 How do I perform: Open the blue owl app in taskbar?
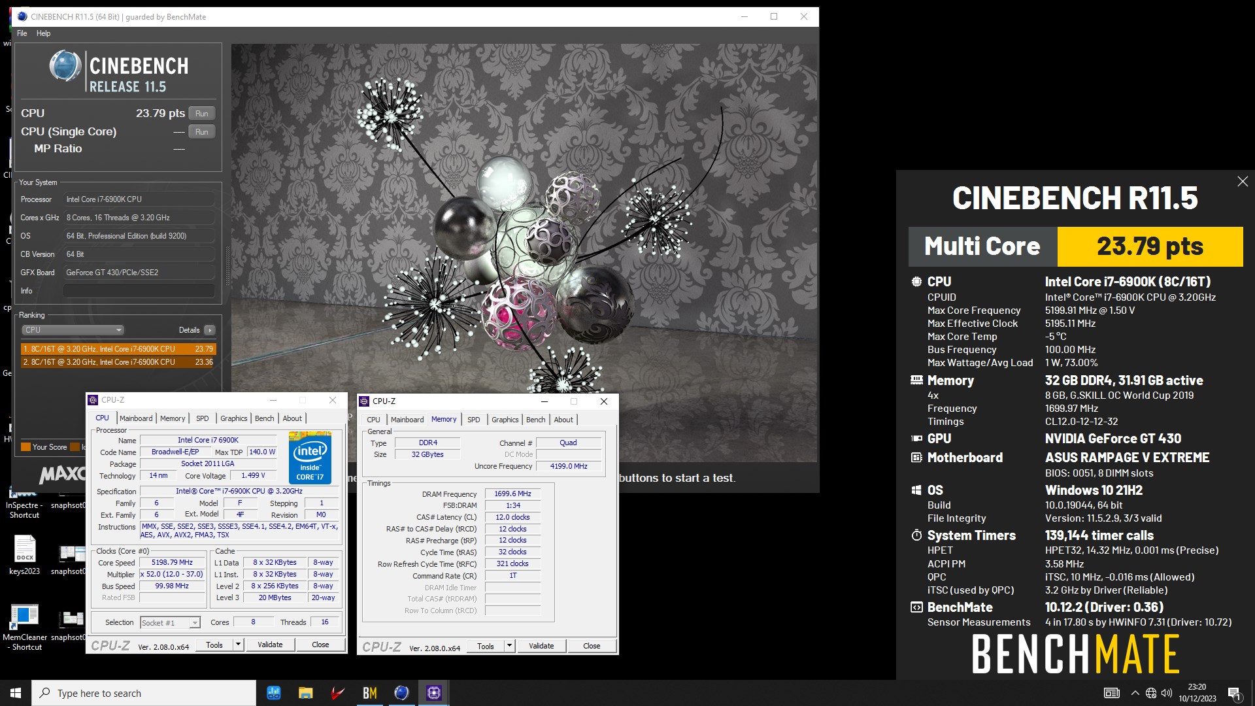pyautogui.click(x=274, y=693)
